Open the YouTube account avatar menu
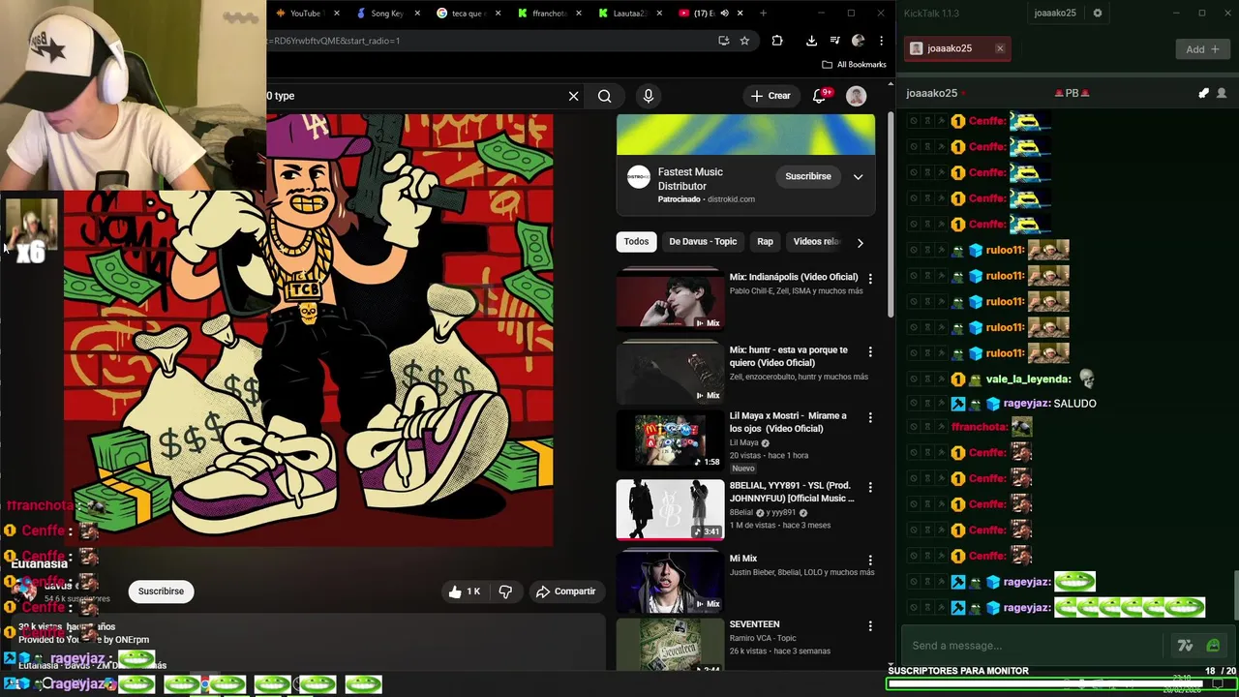 (x=856, y=96)
